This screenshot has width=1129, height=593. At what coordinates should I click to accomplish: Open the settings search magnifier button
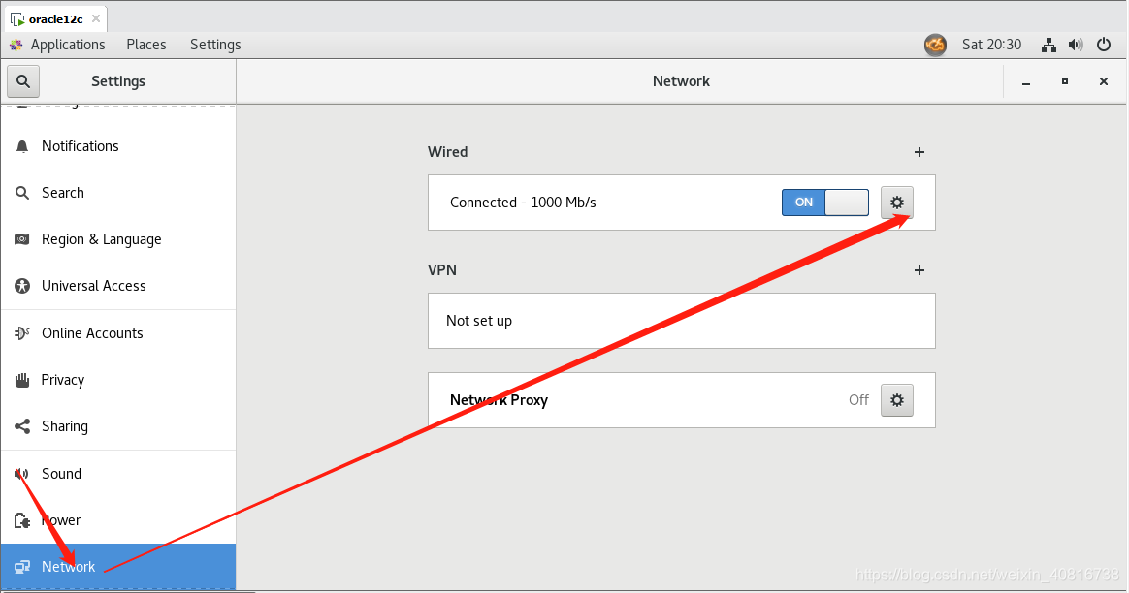coord(23,81)
